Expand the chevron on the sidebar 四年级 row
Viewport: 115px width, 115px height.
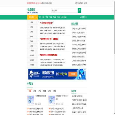37,37
